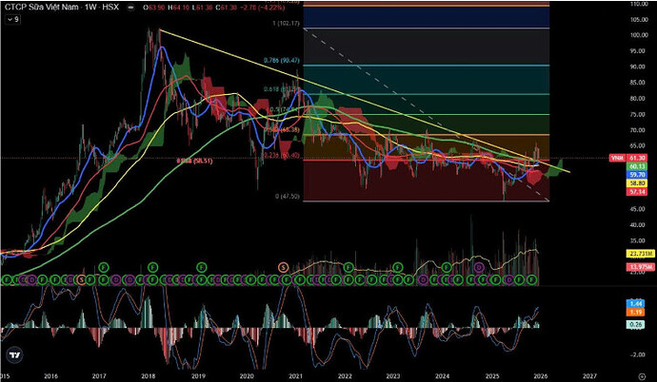Click upper green E earnings marker near 2019
Viewport: 657px width, 382px height.
coord(202,267)
